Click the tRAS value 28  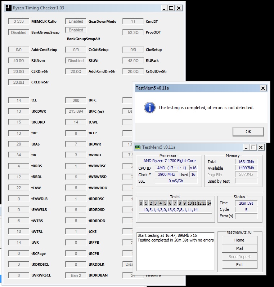tap(19, 144)
